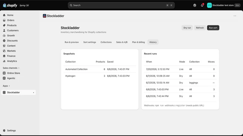Viewport: 243px width, 136px height.
Task: Click the 7/20/2026, 5:12:53 PM run
Action: 180,69
